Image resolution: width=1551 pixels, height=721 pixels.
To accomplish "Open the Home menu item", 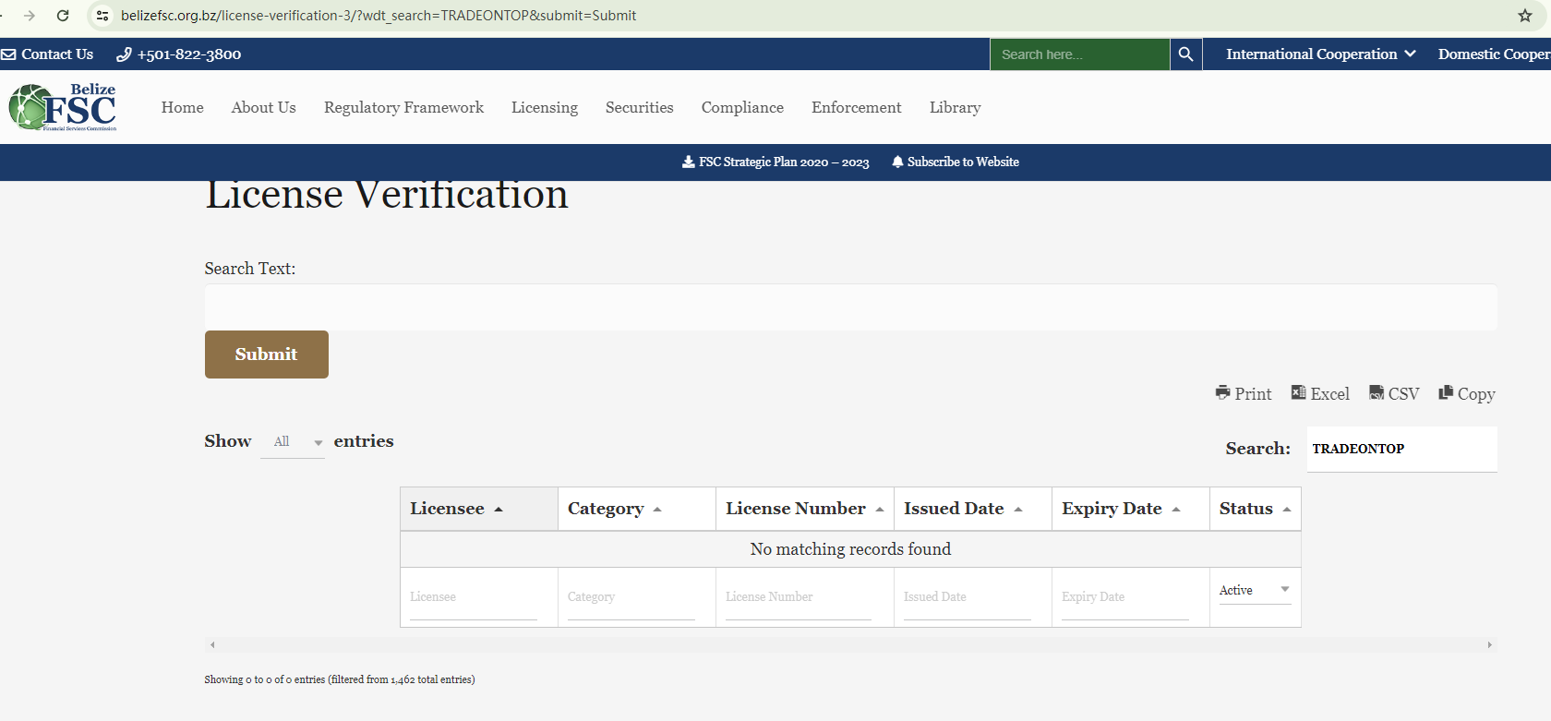I will 183,107.
